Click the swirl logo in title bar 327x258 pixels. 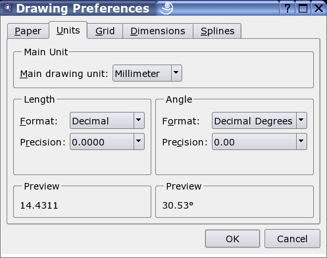166,8
